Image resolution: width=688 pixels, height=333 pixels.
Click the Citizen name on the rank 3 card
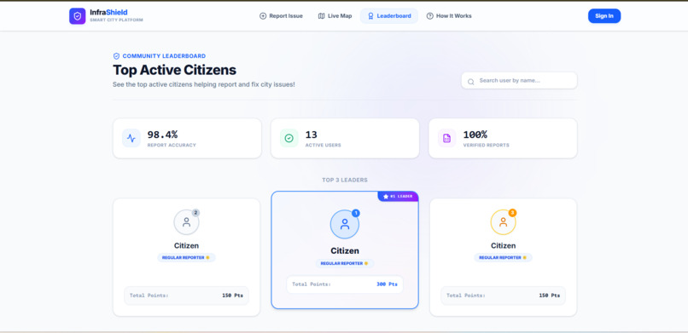click(504, 245)
